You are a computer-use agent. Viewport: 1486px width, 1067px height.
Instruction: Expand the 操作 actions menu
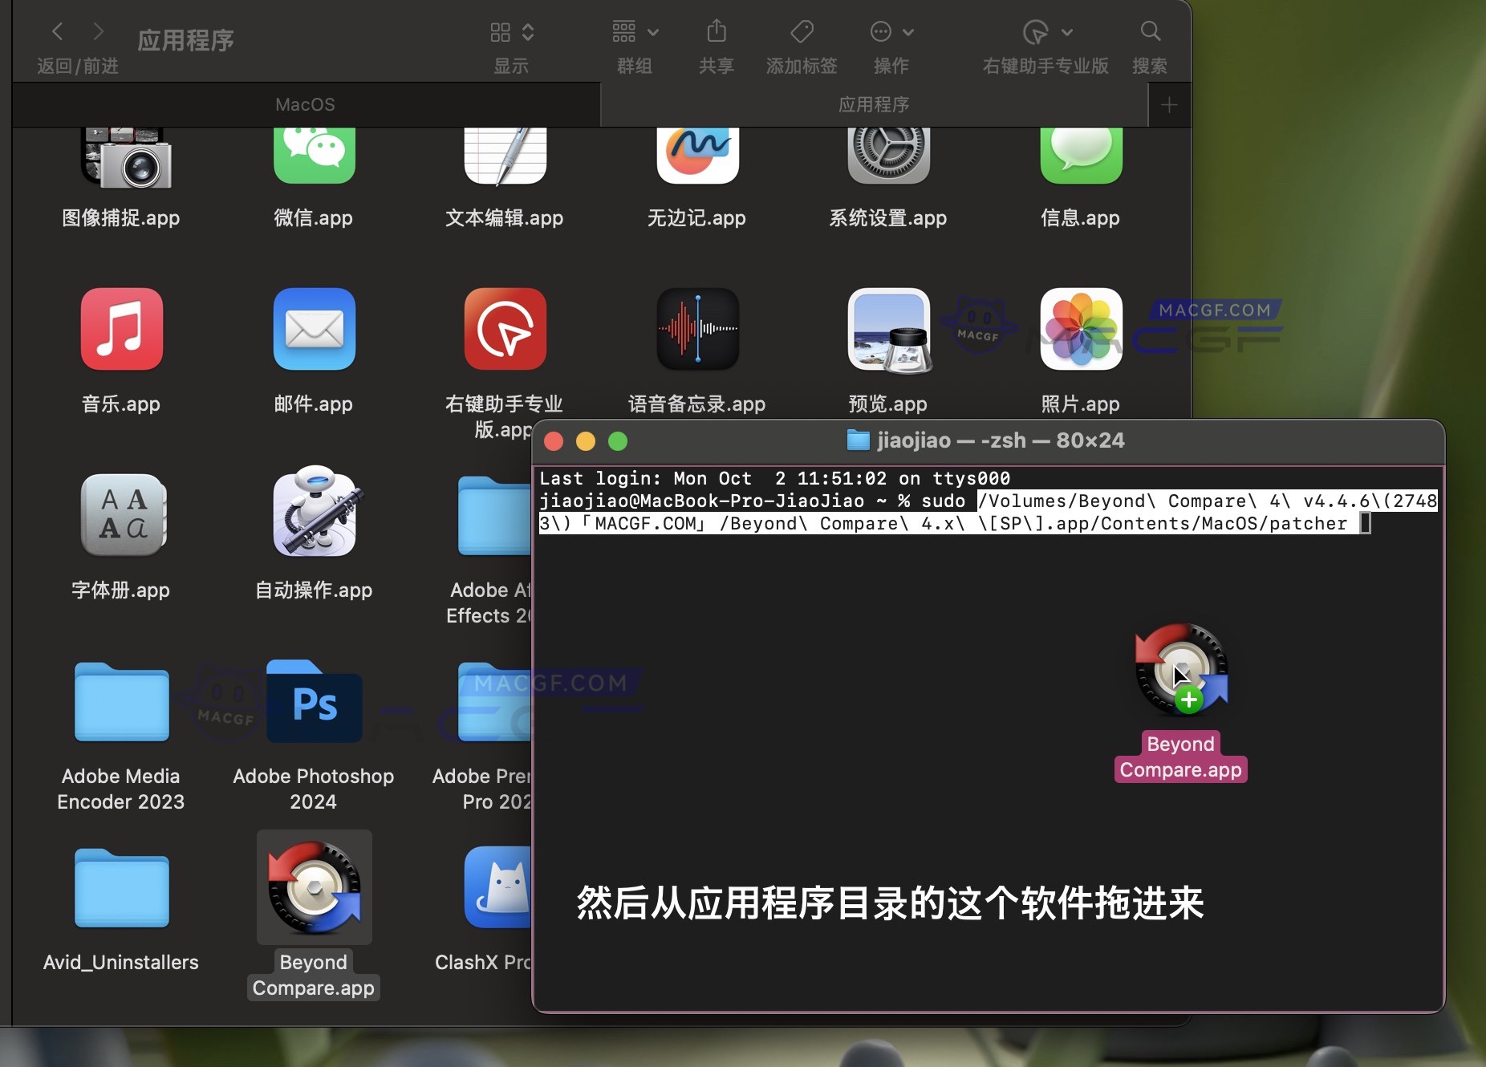(x=891, y=32)
